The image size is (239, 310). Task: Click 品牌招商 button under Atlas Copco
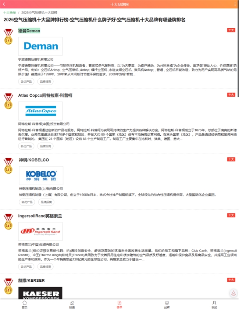(x=46, y=146)
